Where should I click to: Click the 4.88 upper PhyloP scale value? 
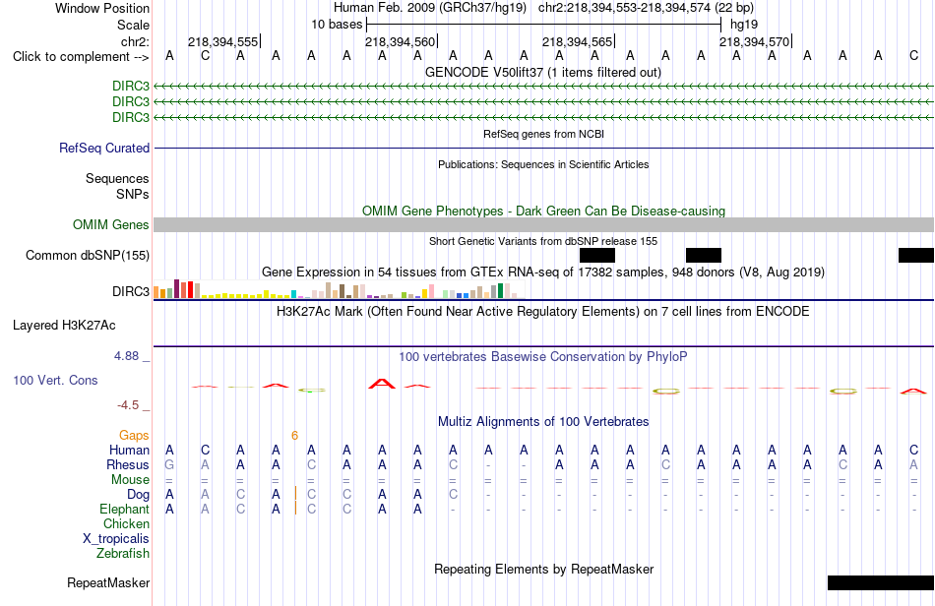(126, 356)
